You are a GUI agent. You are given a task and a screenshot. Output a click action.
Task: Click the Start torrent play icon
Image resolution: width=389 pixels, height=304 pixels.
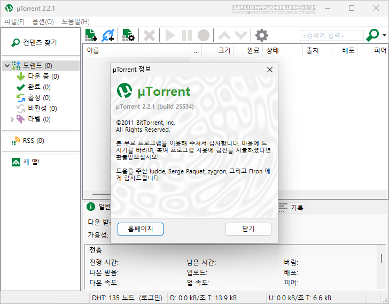[x=170, y=35]
